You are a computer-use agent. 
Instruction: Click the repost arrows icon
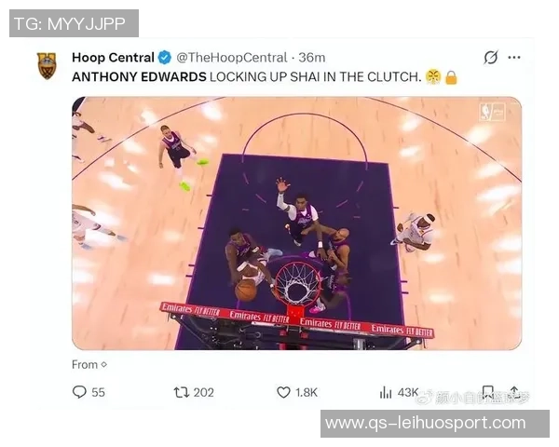pyautogui.click(x=181, y=392)
